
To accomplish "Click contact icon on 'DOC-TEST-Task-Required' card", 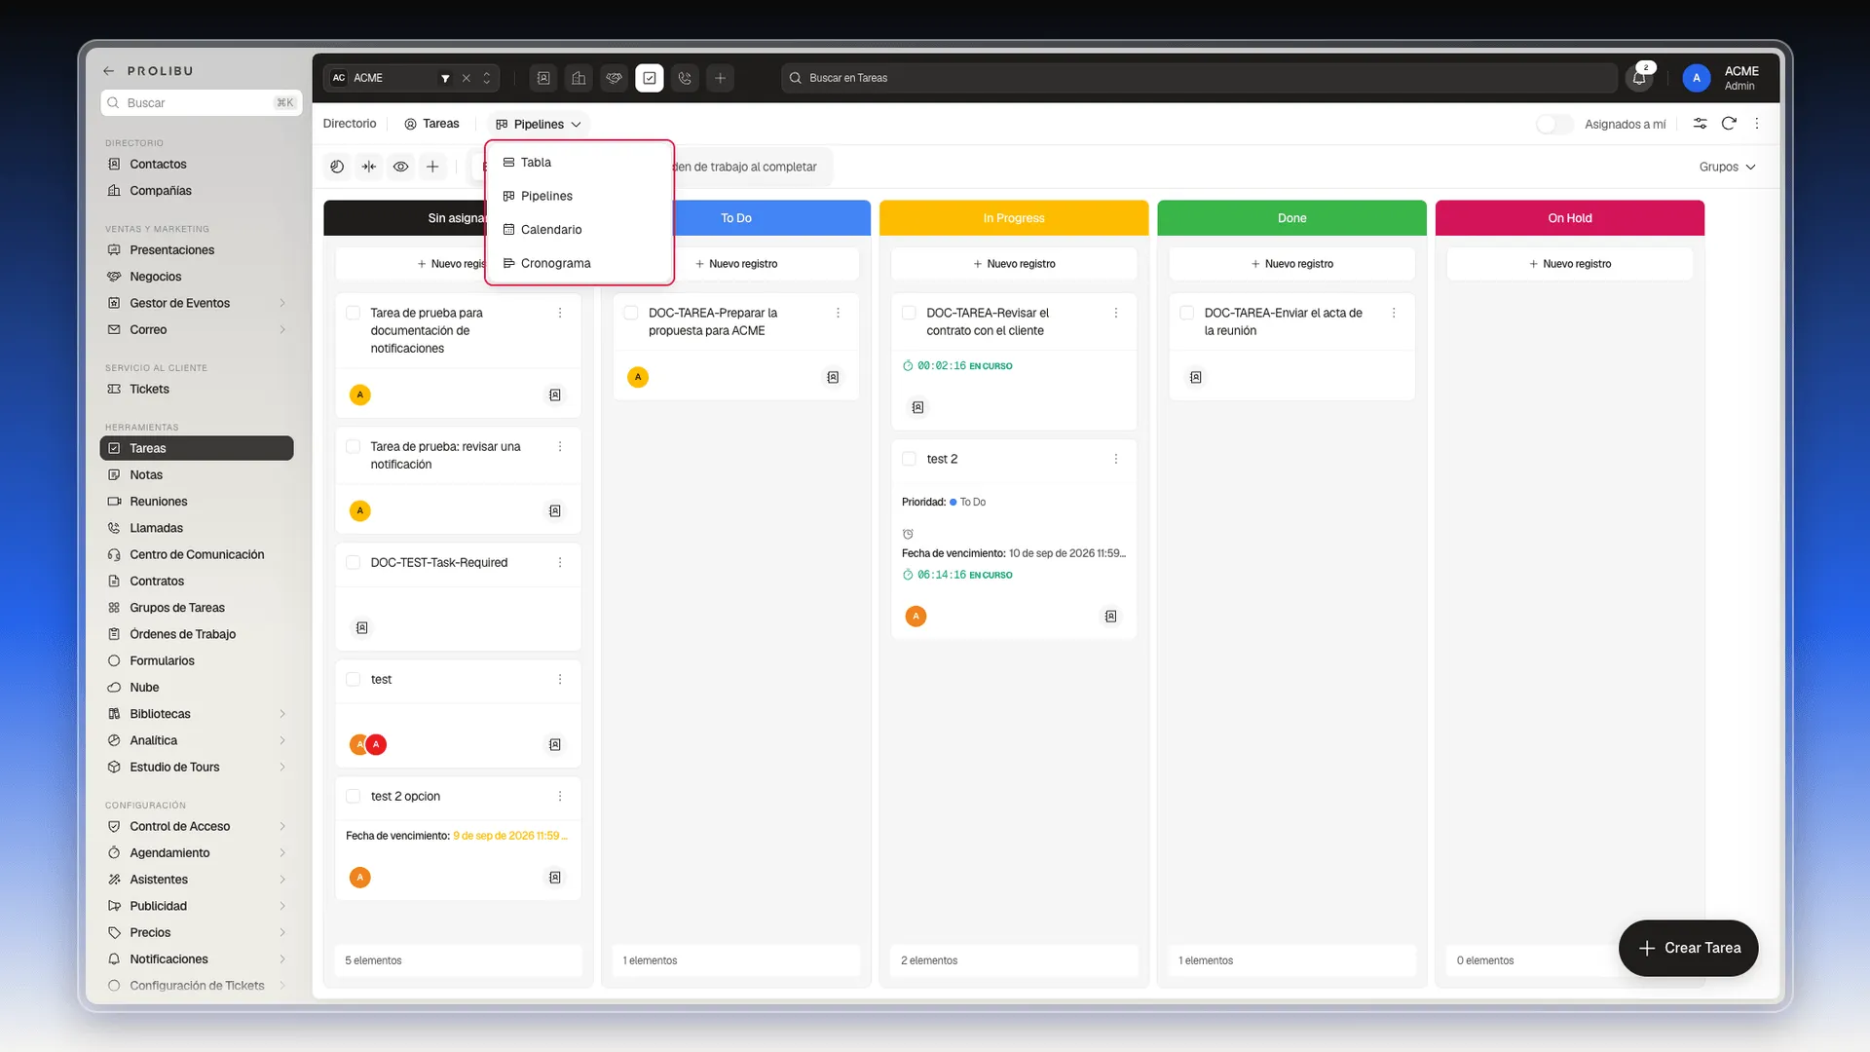I will [361, 628].
